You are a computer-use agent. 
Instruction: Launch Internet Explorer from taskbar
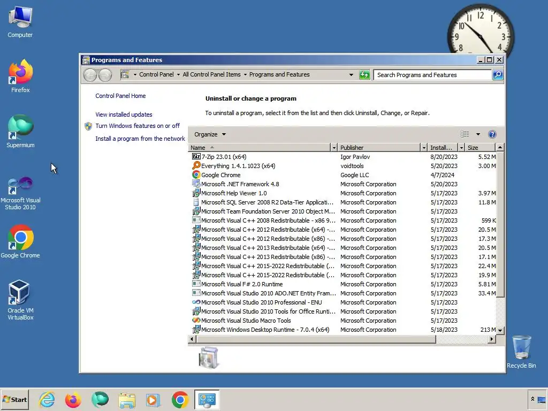point(47,399)
